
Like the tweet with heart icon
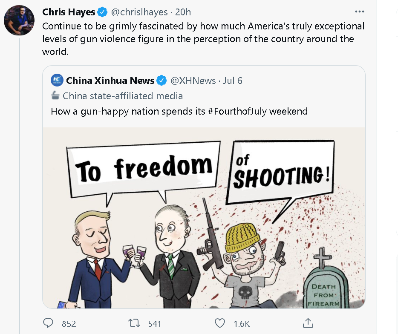tap(220, 323)
